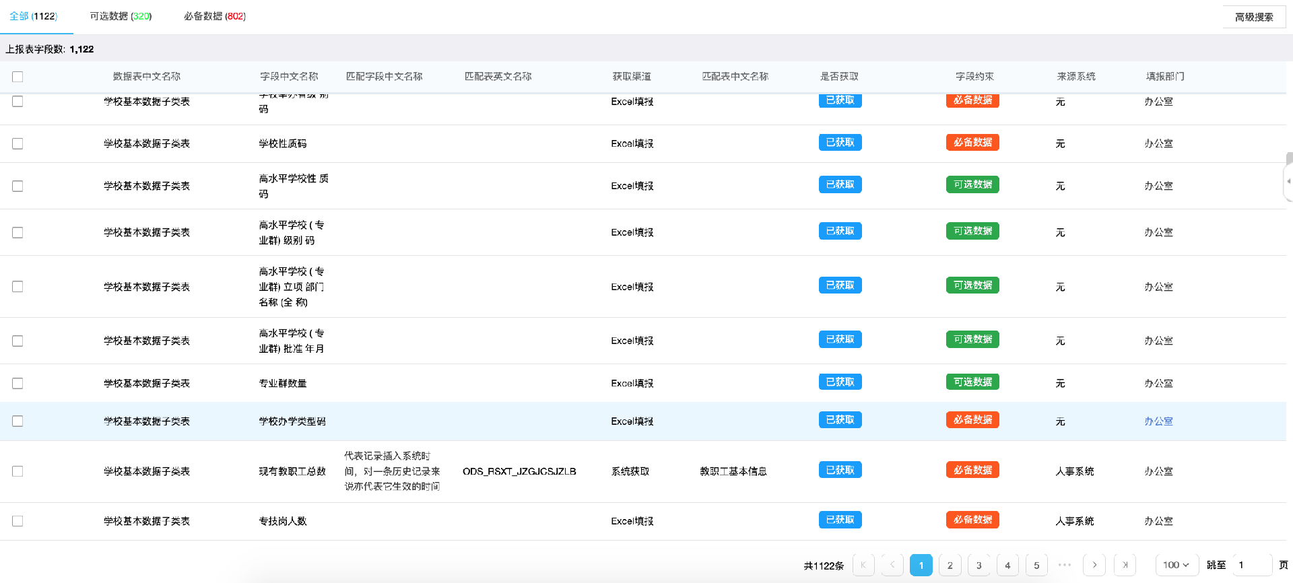Select Excel填报 cell in 专业群数量 row
1293x583 pixels.
(632, 383)
